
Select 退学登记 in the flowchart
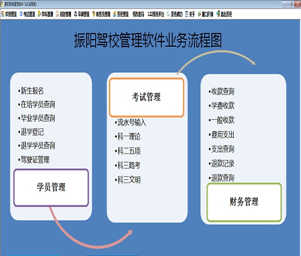[x=32, y=132]
